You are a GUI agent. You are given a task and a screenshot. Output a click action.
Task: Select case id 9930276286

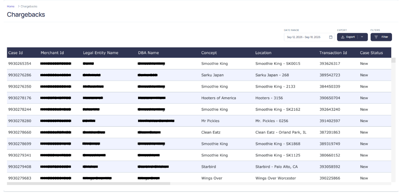click(20, 75)
